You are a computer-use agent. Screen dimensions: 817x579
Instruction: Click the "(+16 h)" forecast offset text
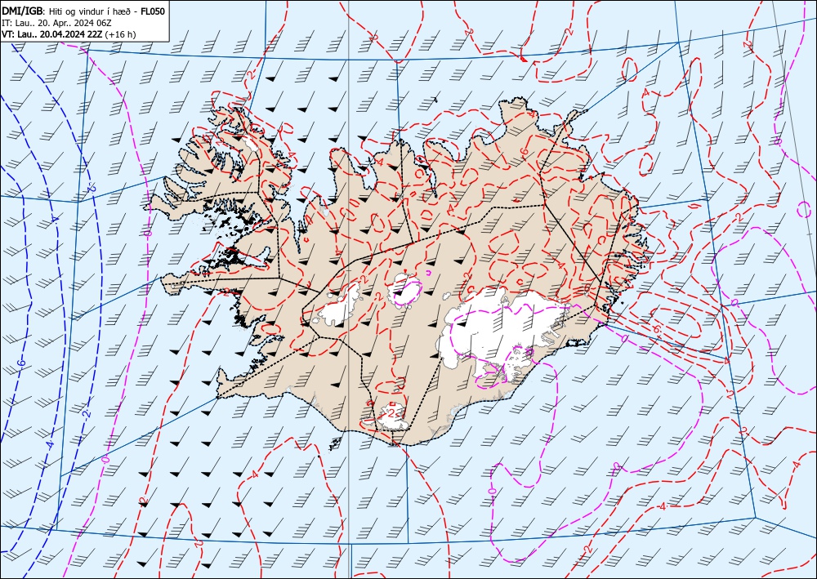(x=120, y=34)
